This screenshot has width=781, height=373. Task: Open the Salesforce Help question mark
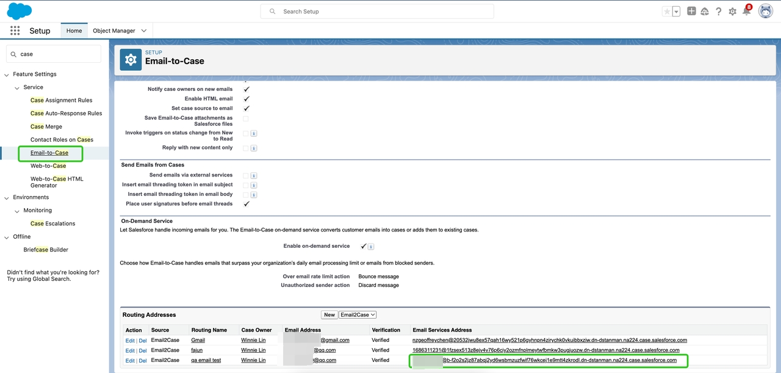(719, 11)
